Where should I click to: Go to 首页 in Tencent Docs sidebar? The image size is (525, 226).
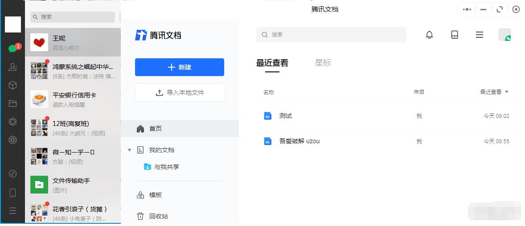click(x=180, y=129)
